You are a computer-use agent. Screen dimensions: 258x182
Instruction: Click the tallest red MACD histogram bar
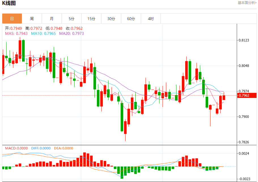pyautogui.click(x=85, y=159)
